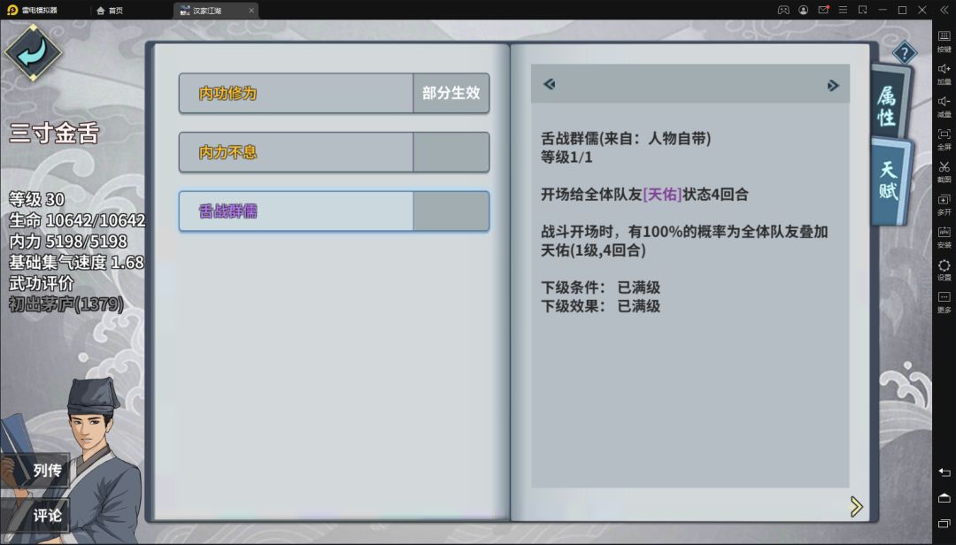Click the back arrow diamond icon
Screen dimensions: 956x545
(33, 52)
